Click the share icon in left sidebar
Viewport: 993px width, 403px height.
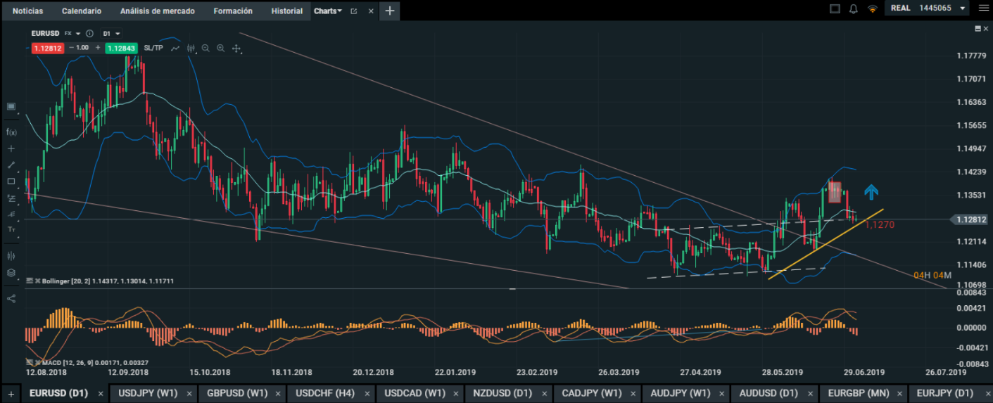click(11, 298)
